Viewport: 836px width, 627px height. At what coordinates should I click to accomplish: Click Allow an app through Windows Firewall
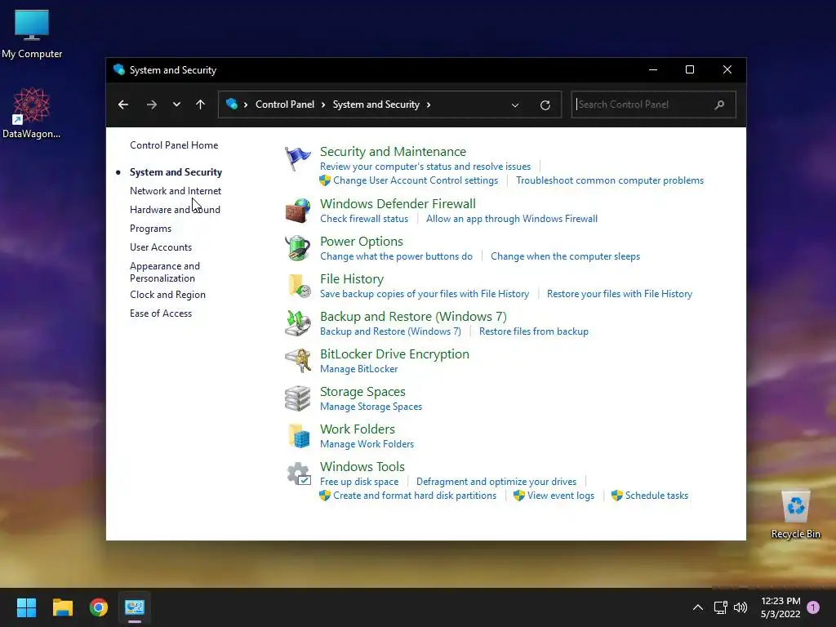tap(512, 219)
